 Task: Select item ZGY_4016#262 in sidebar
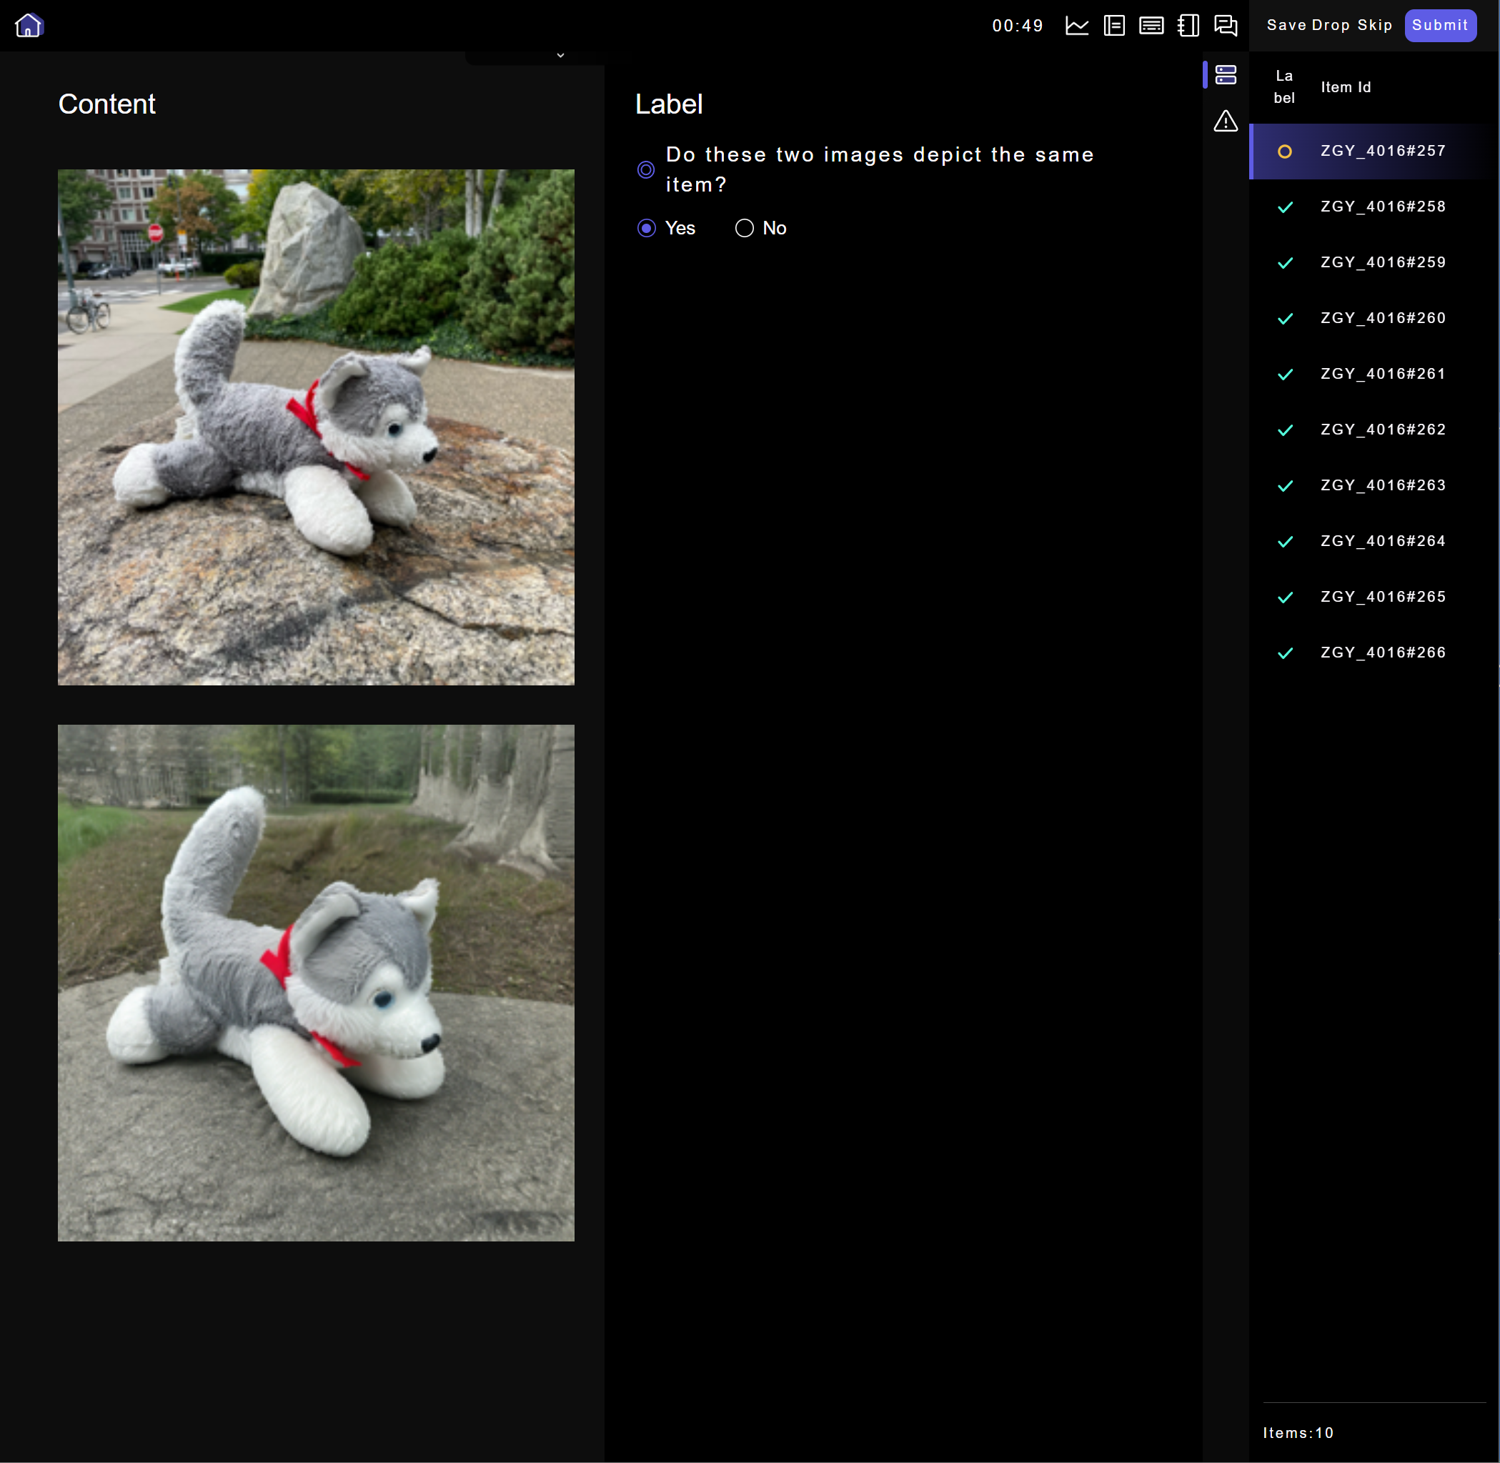click(x=1382, y=430)
